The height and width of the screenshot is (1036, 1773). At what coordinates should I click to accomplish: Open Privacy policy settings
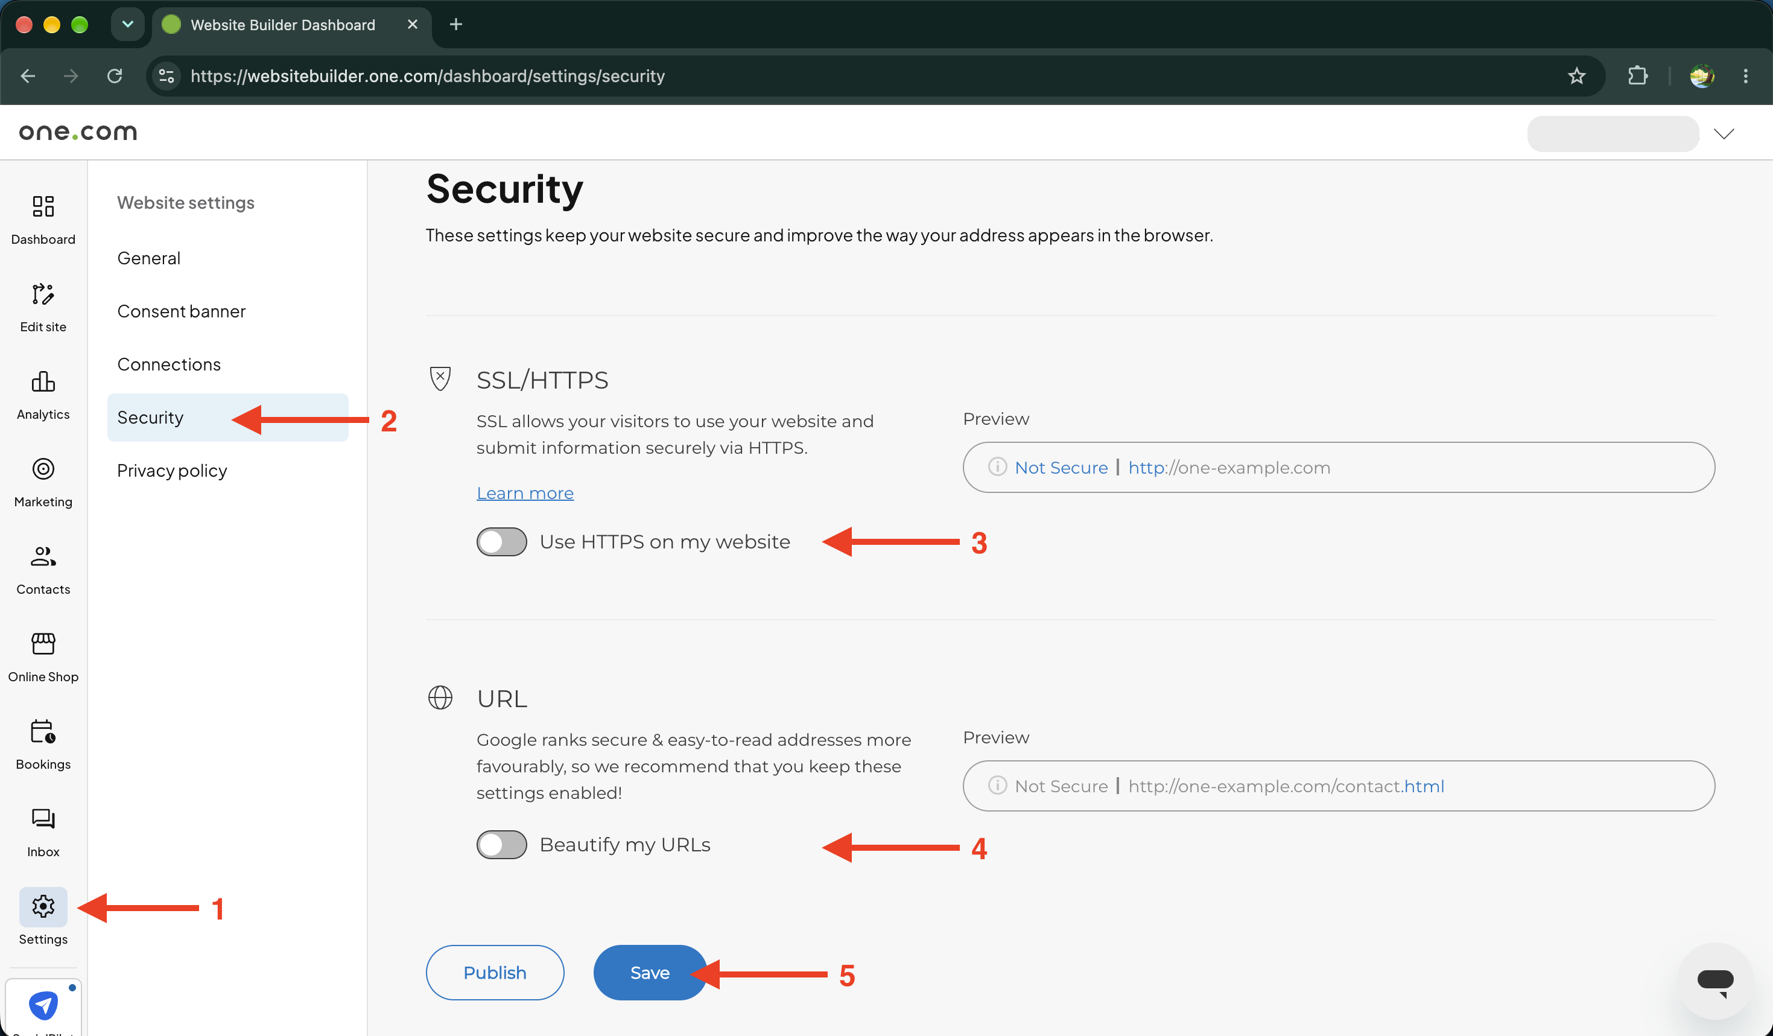click(173, 470)
